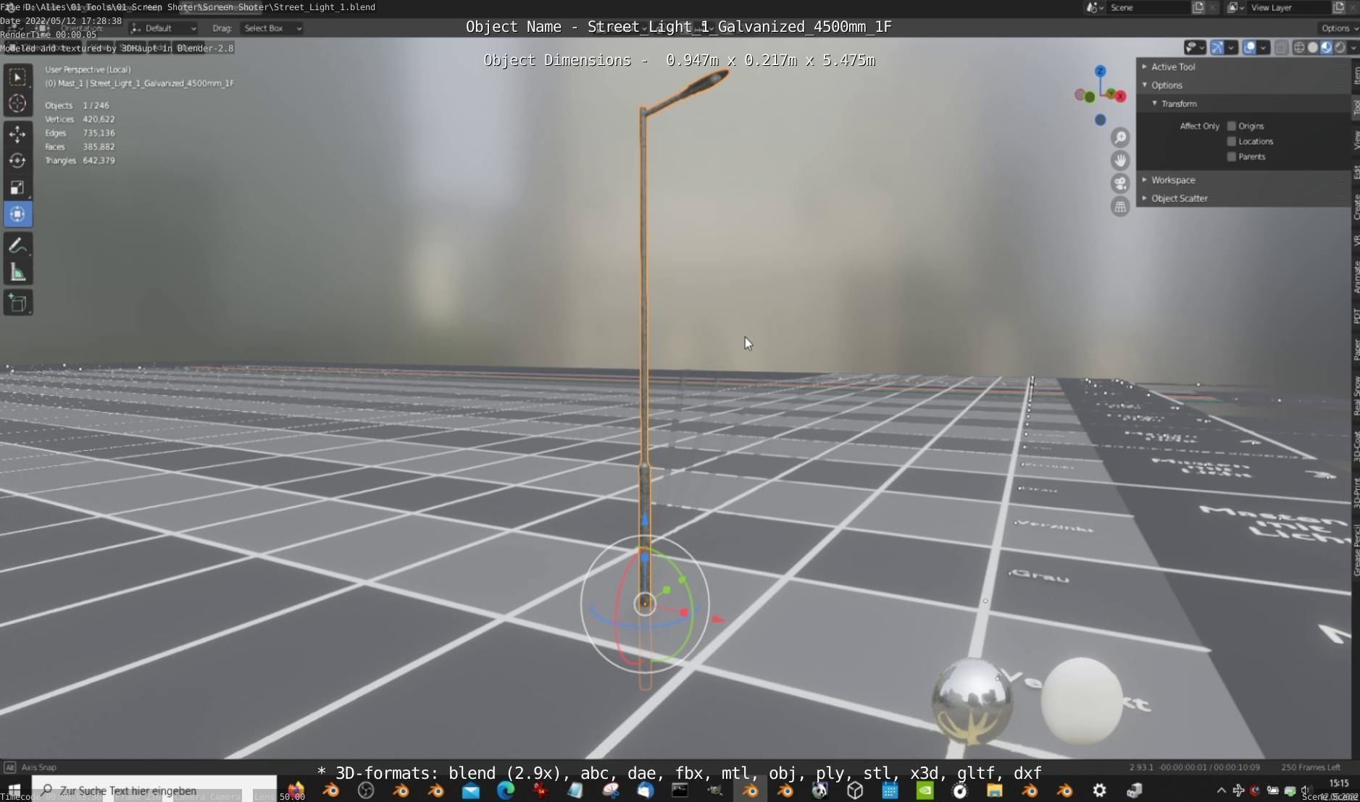
Task: Open the Mail app in taskbar
Action: pyautogui.click(x=471, y=790)
